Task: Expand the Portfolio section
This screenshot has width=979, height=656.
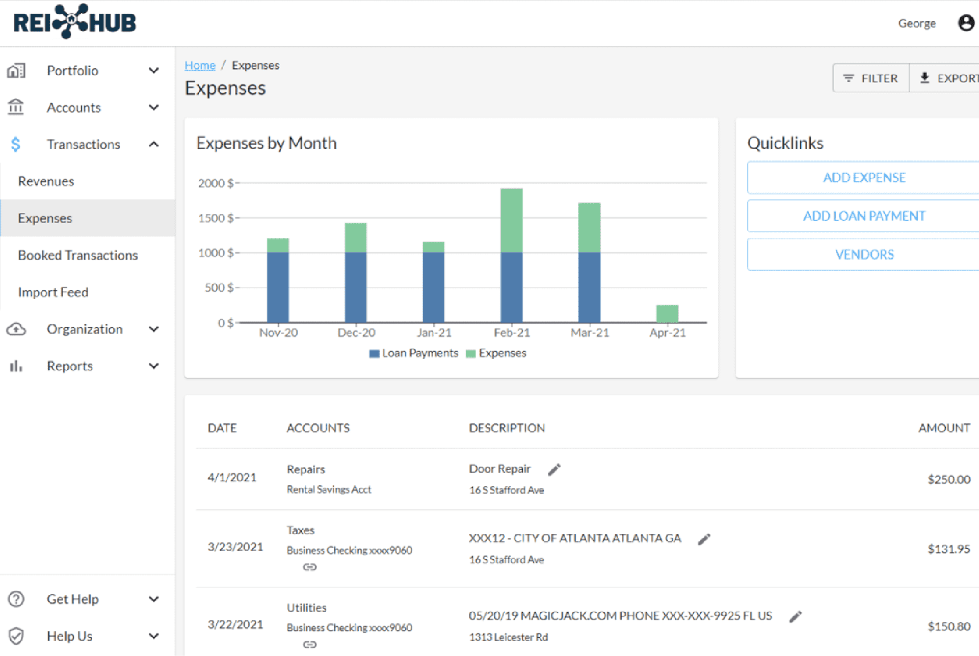Action: click(153, 70)
